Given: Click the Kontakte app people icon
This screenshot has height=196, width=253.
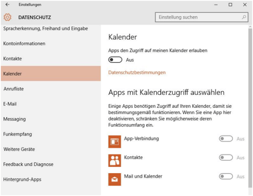Looking at the screenshot, I should (115, 160).
